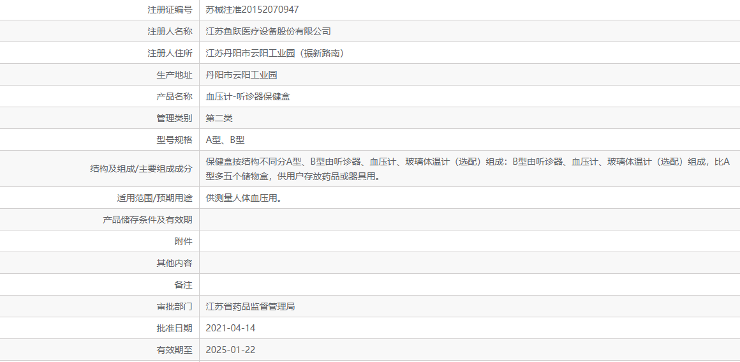
Task: Click category value 第二类
Action: (x=219, y=118)
